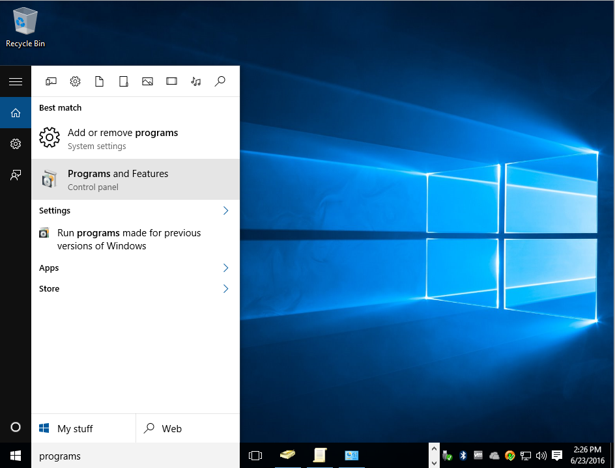The height and width of the screenshot is (468, 615).
Task: Filter search results by Apps icon
Action: (51, 81)
